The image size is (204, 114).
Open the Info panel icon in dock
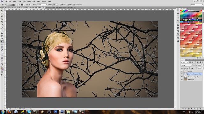pos(178,41)
